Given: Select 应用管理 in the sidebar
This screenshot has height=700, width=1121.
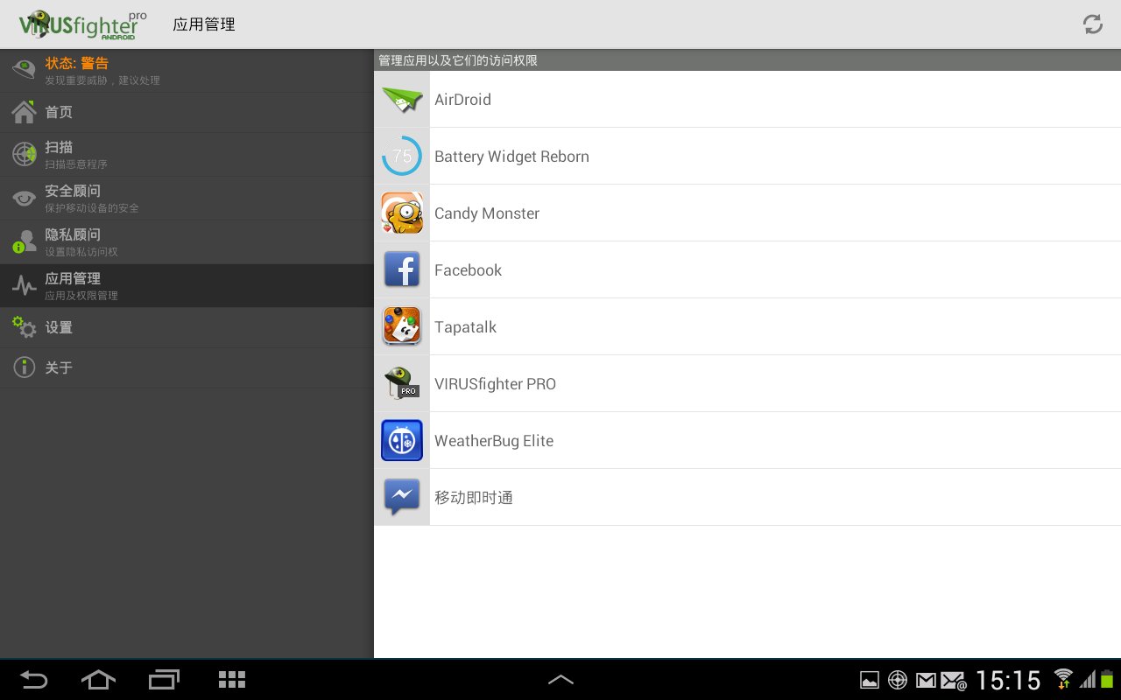Looking at the screenshot, I should 187,286.
